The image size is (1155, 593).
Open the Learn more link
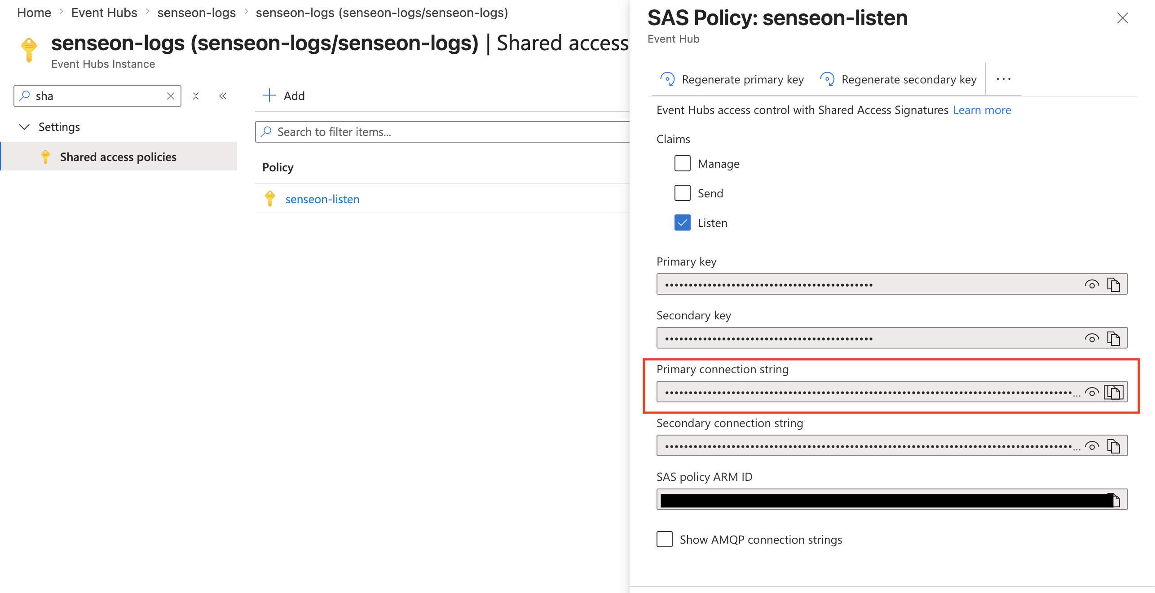(982, 110)
